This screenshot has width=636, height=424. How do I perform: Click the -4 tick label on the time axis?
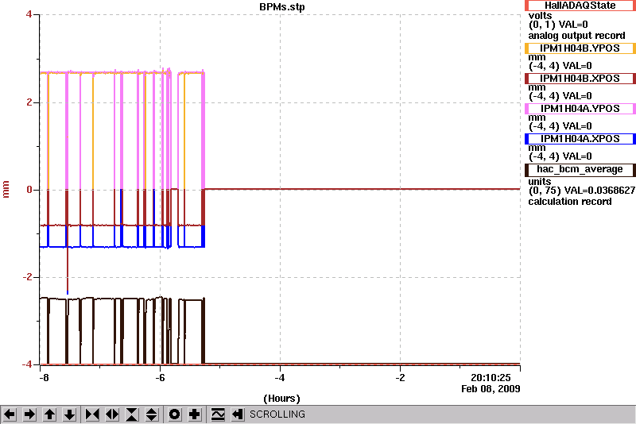(280, 378)
